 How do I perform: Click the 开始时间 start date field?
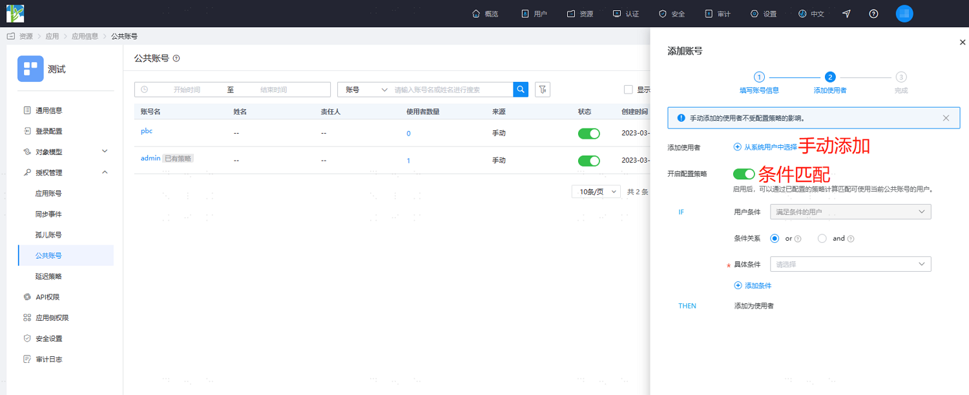(187, 90)
